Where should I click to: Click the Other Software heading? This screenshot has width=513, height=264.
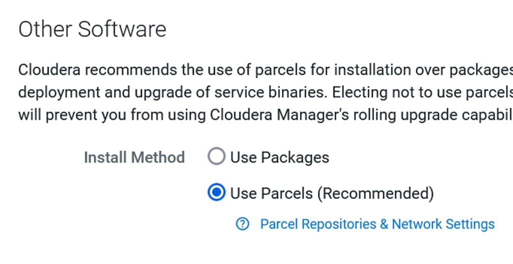(92, 29)
